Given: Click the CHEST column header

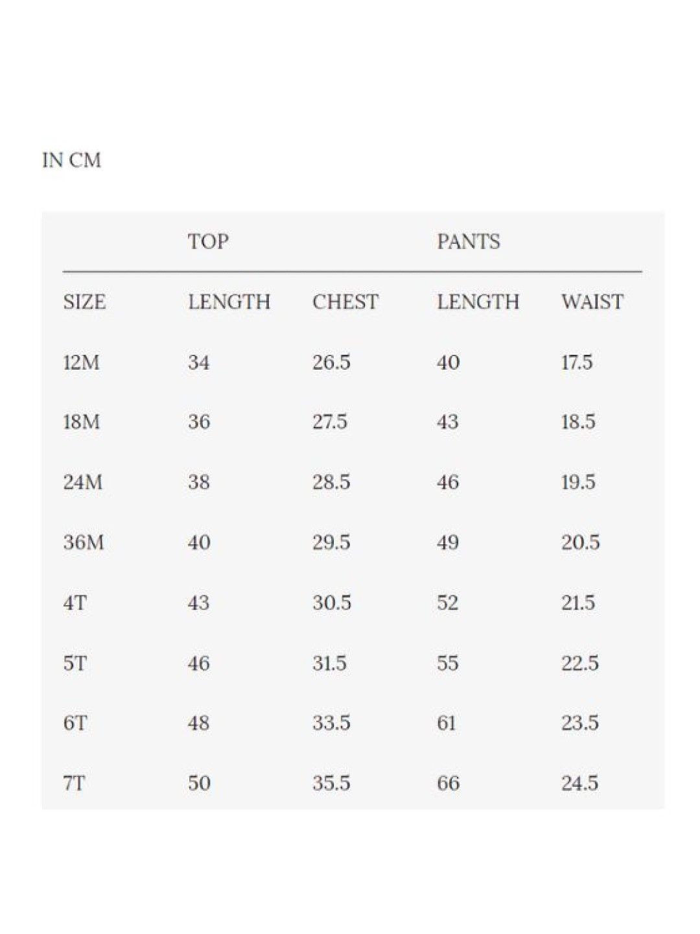Looking at the screenshot, I should click(345, 302).
